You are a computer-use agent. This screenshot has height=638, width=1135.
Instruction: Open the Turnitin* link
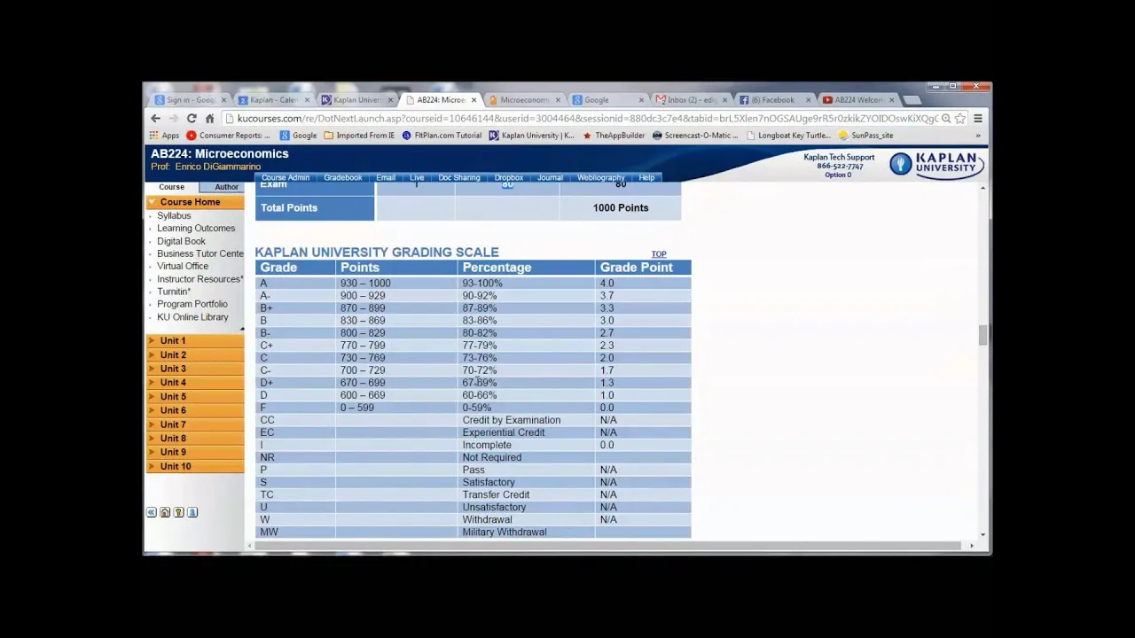tap(174, 292)
